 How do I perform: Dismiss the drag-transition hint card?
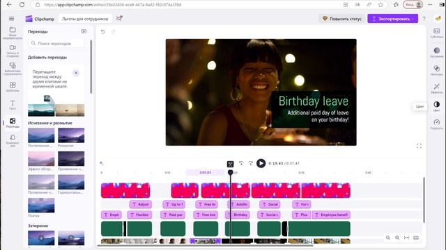(x=76, y=73)
